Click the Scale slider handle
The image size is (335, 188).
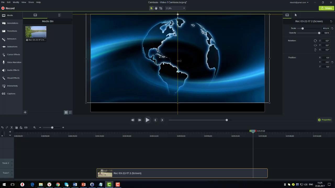point(303,28)
